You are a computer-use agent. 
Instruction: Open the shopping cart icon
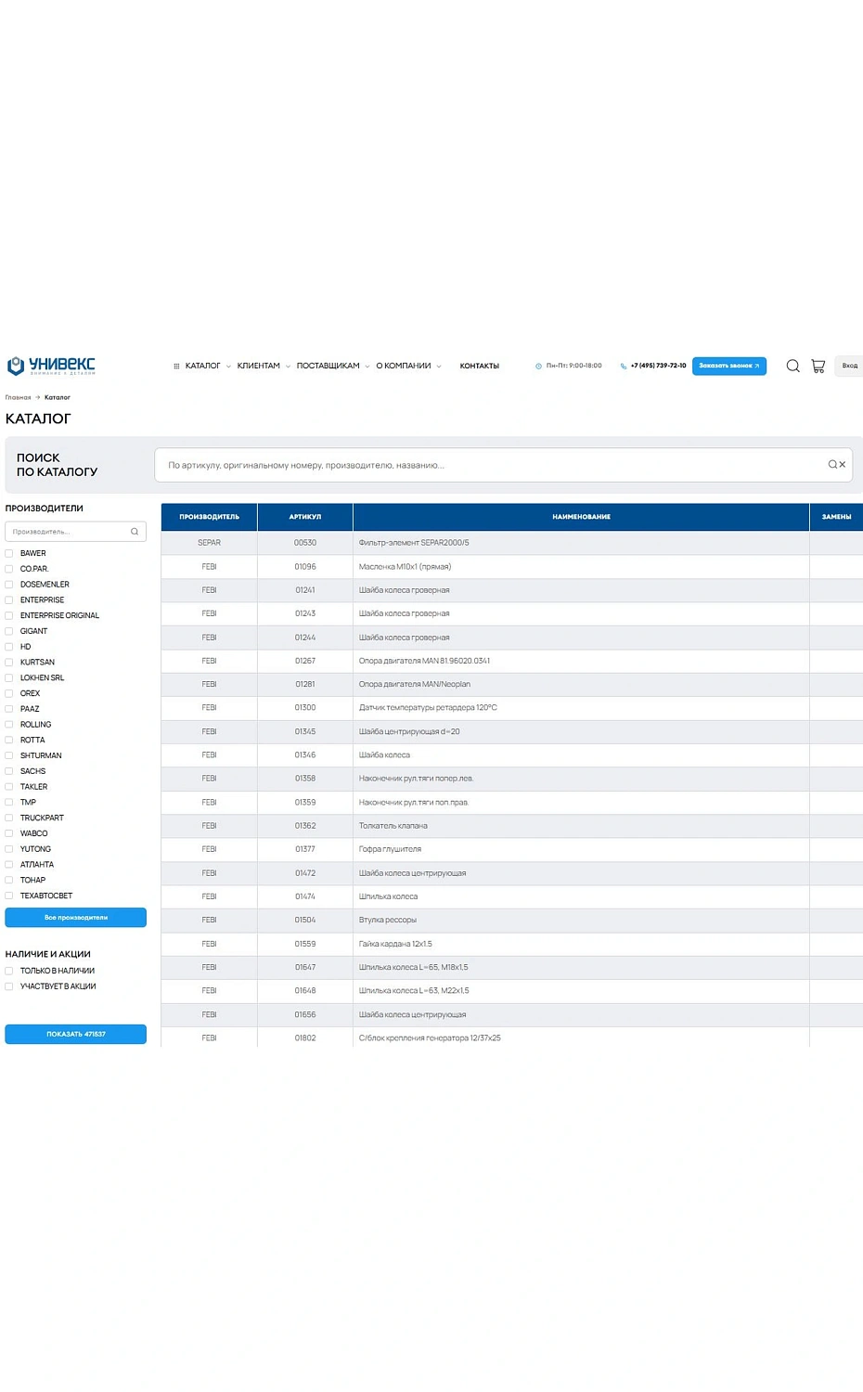tap(818, 366)
